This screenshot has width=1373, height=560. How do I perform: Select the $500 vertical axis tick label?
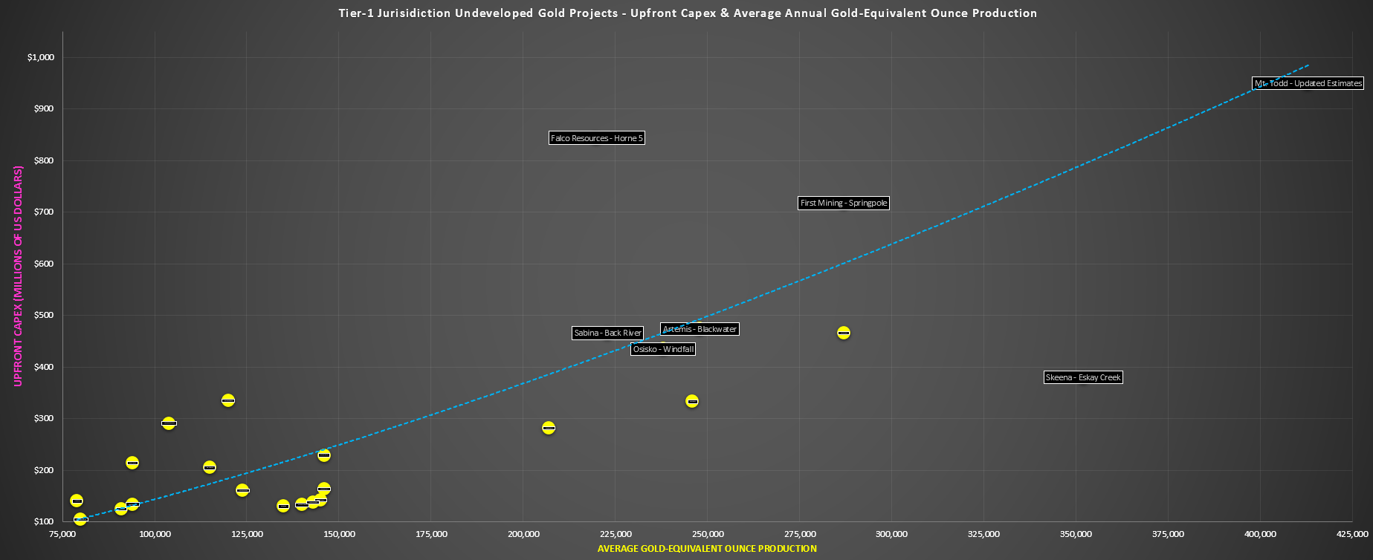pyautogui.click(x=45, y=315)
